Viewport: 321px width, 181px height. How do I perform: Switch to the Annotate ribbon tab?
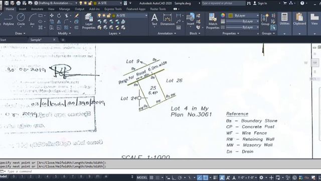pyautogui.click(x=37, y=9)
